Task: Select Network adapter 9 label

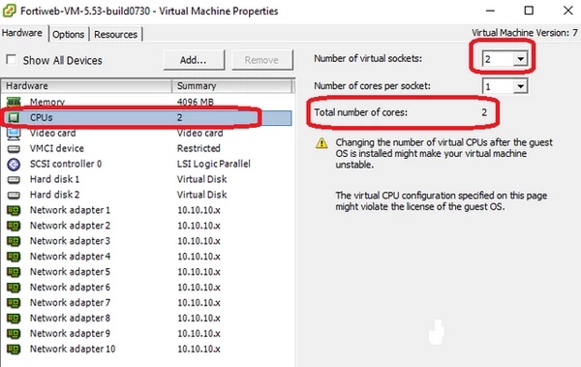Action: (x=70, y=334)
